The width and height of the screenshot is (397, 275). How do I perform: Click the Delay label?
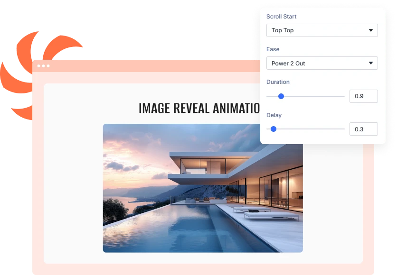[274, 115]
